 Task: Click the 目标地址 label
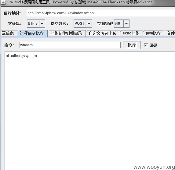(13, 13)
